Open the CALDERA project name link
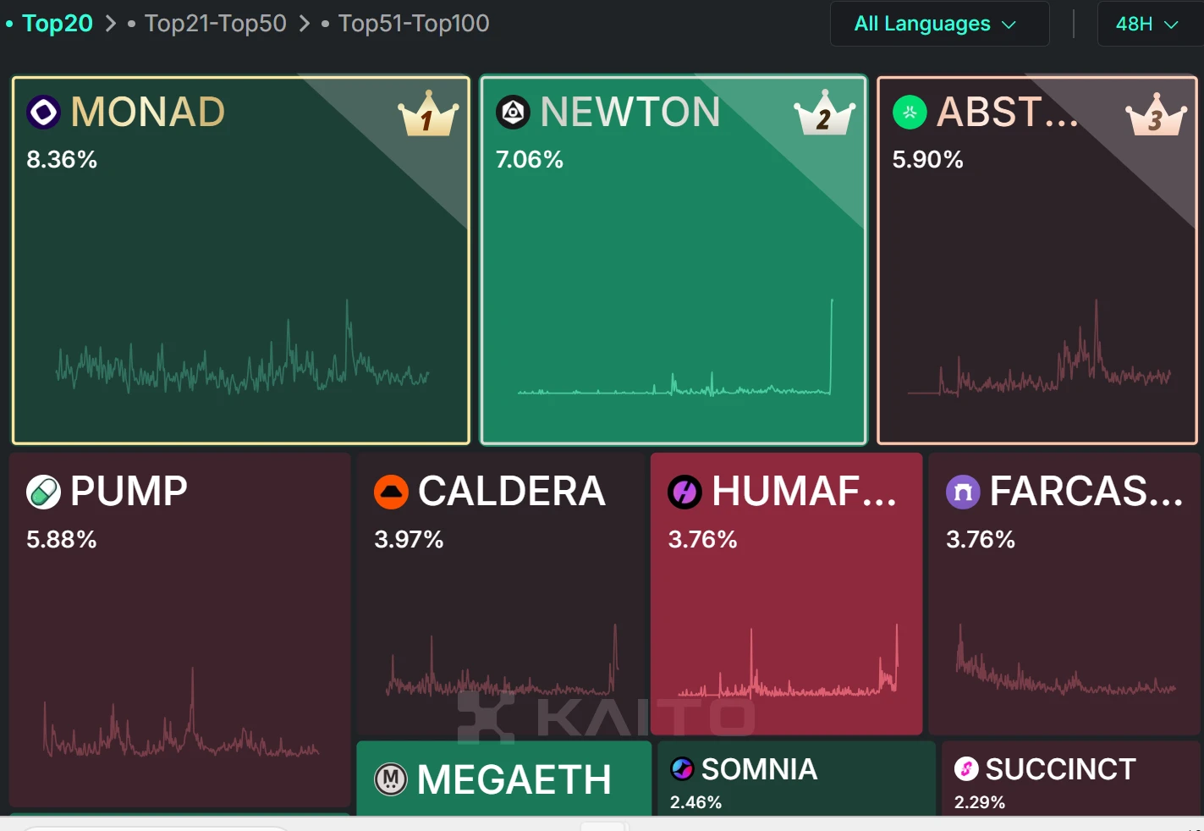This screenshot has height=831, width=1204. [x=512, y=492]
